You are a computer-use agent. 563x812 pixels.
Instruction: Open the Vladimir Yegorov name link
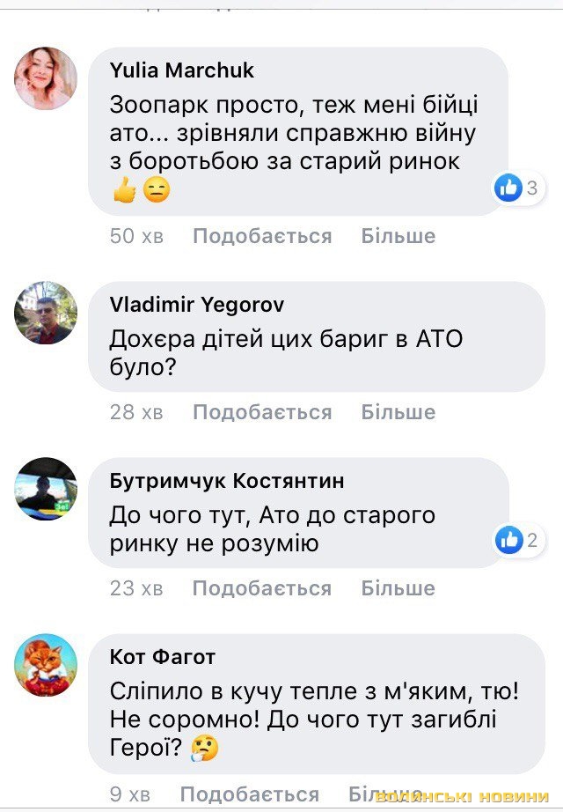coord(197,305)
